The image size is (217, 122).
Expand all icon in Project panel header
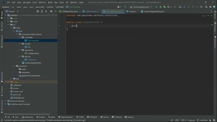click(42, 11)
